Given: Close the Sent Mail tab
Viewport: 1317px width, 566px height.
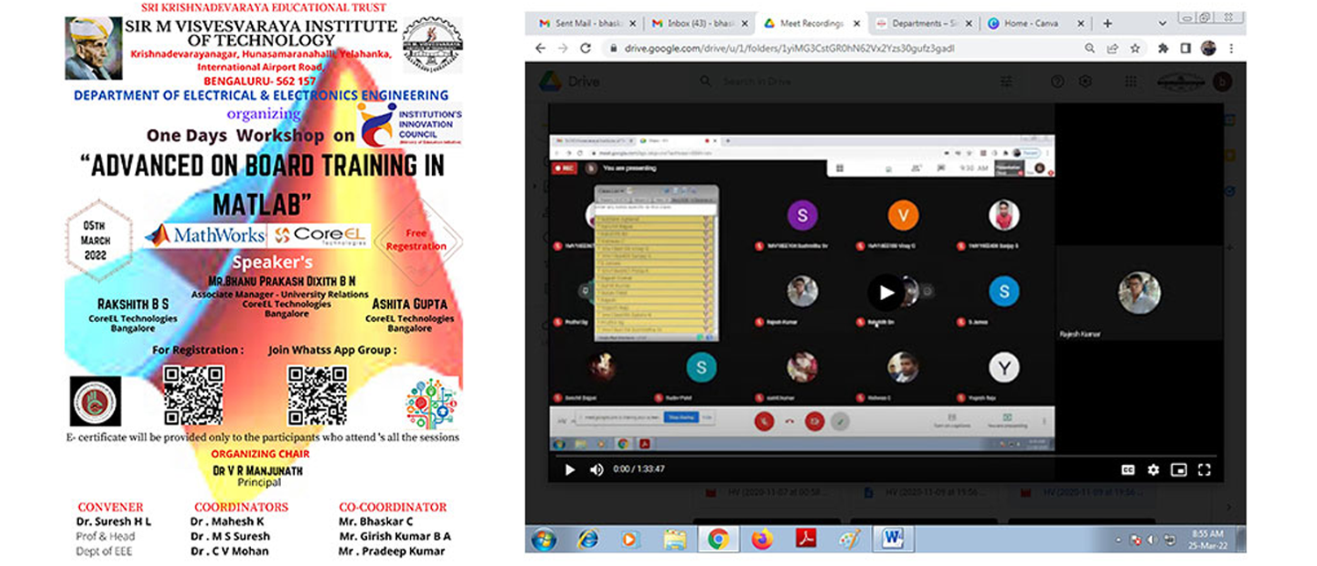Looking at the screenshot, I should coord(631,24).
